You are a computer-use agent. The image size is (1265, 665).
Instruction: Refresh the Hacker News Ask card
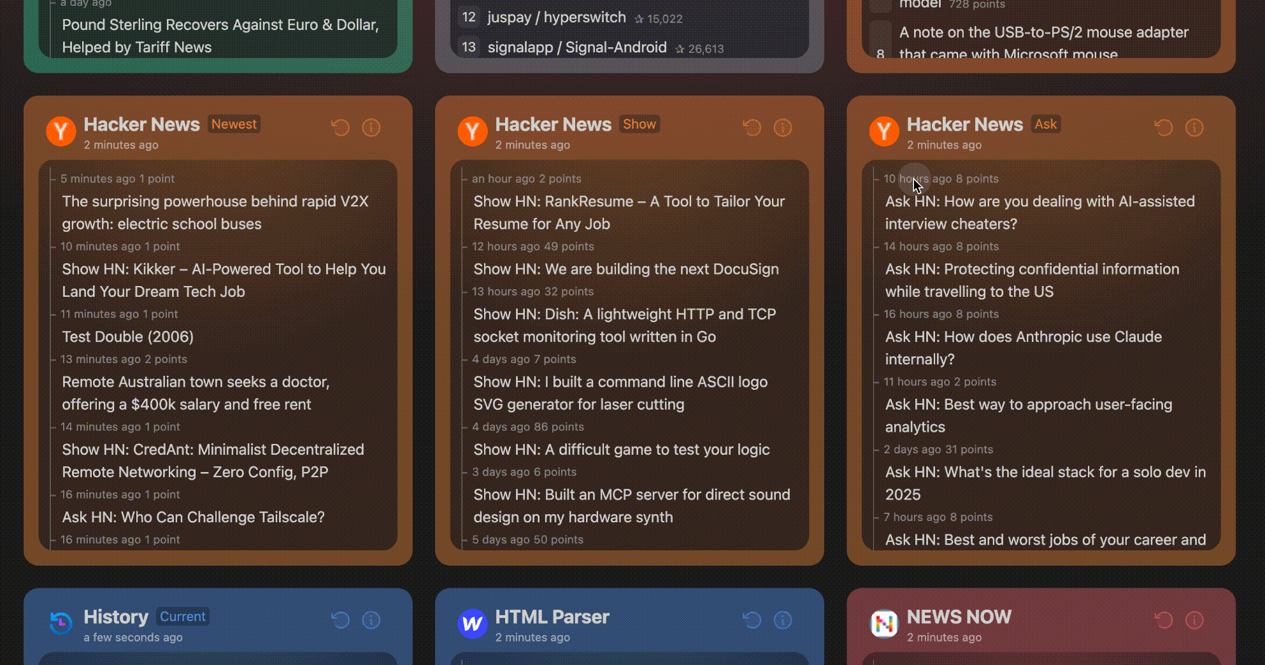click(x=1163, y=128)
